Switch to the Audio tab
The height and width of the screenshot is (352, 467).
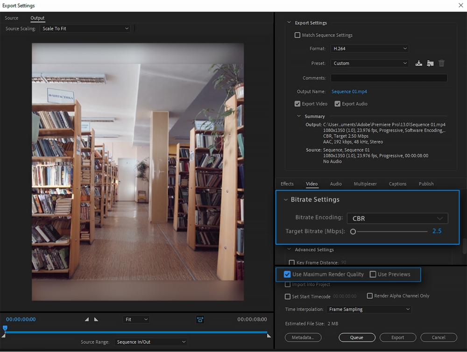click(x=336, y=184)
